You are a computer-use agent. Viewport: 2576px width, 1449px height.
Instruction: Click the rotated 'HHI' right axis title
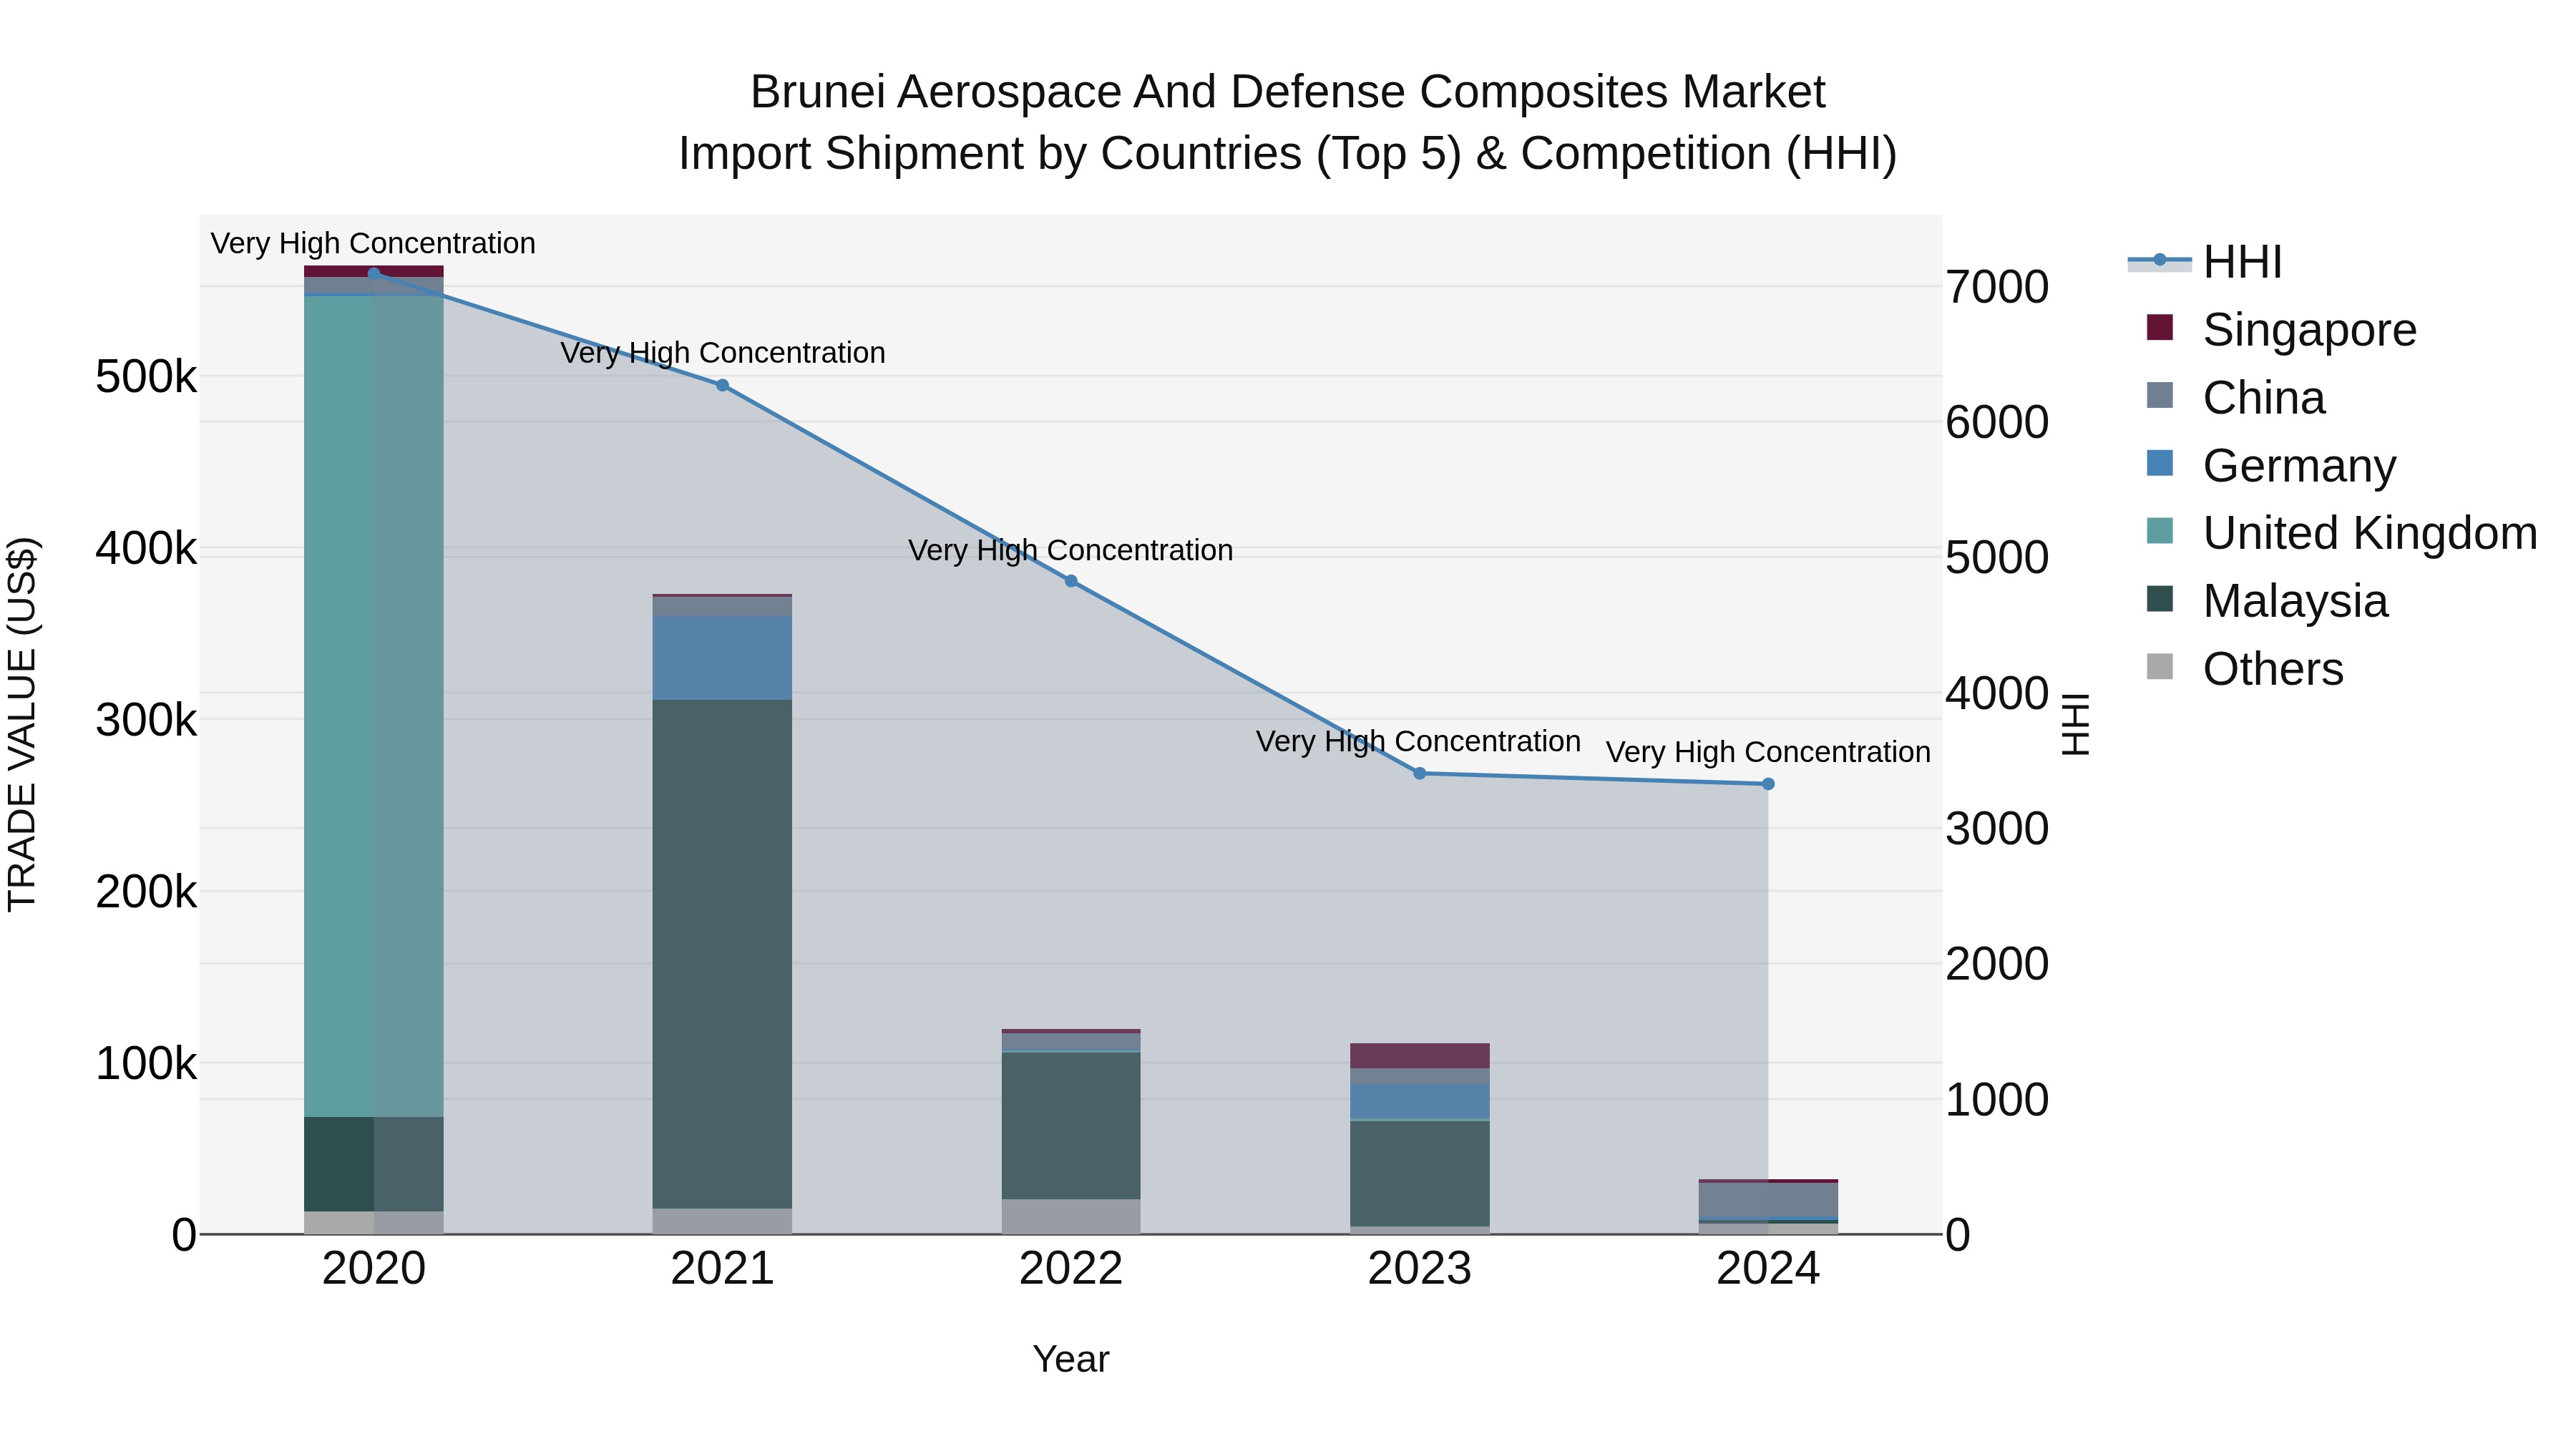(2076, 724)
